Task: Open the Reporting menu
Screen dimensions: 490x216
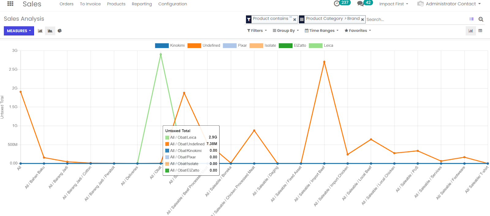Action: click(142, 4)
